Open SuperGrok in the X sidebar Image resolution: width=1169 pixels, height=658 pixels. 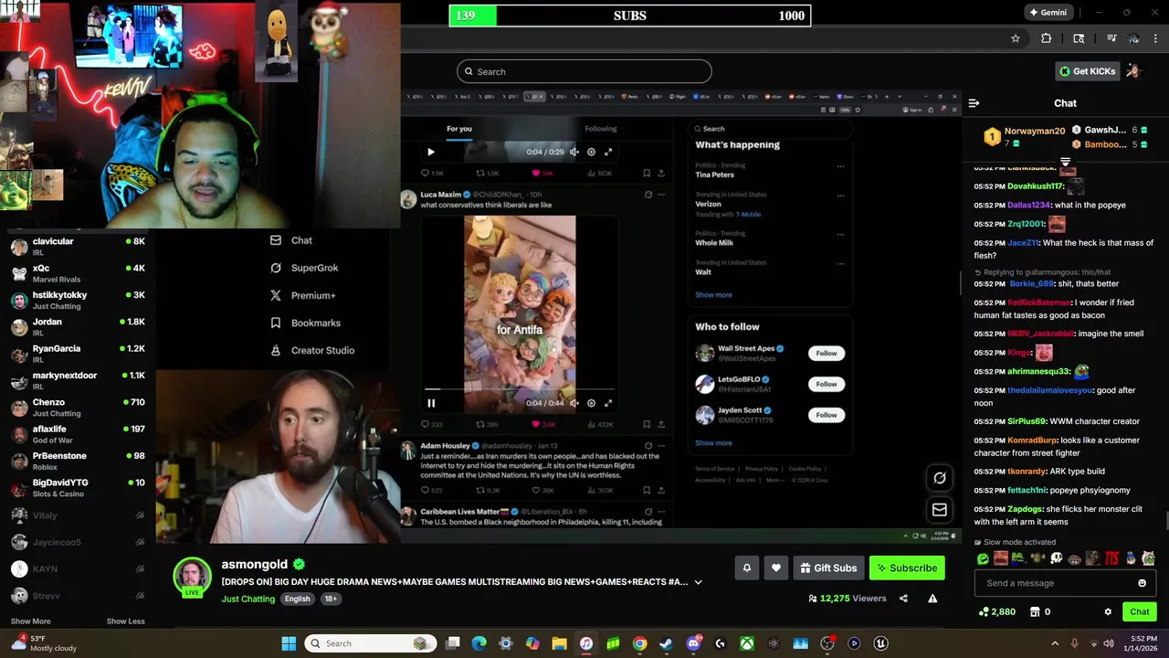point(304,268)
